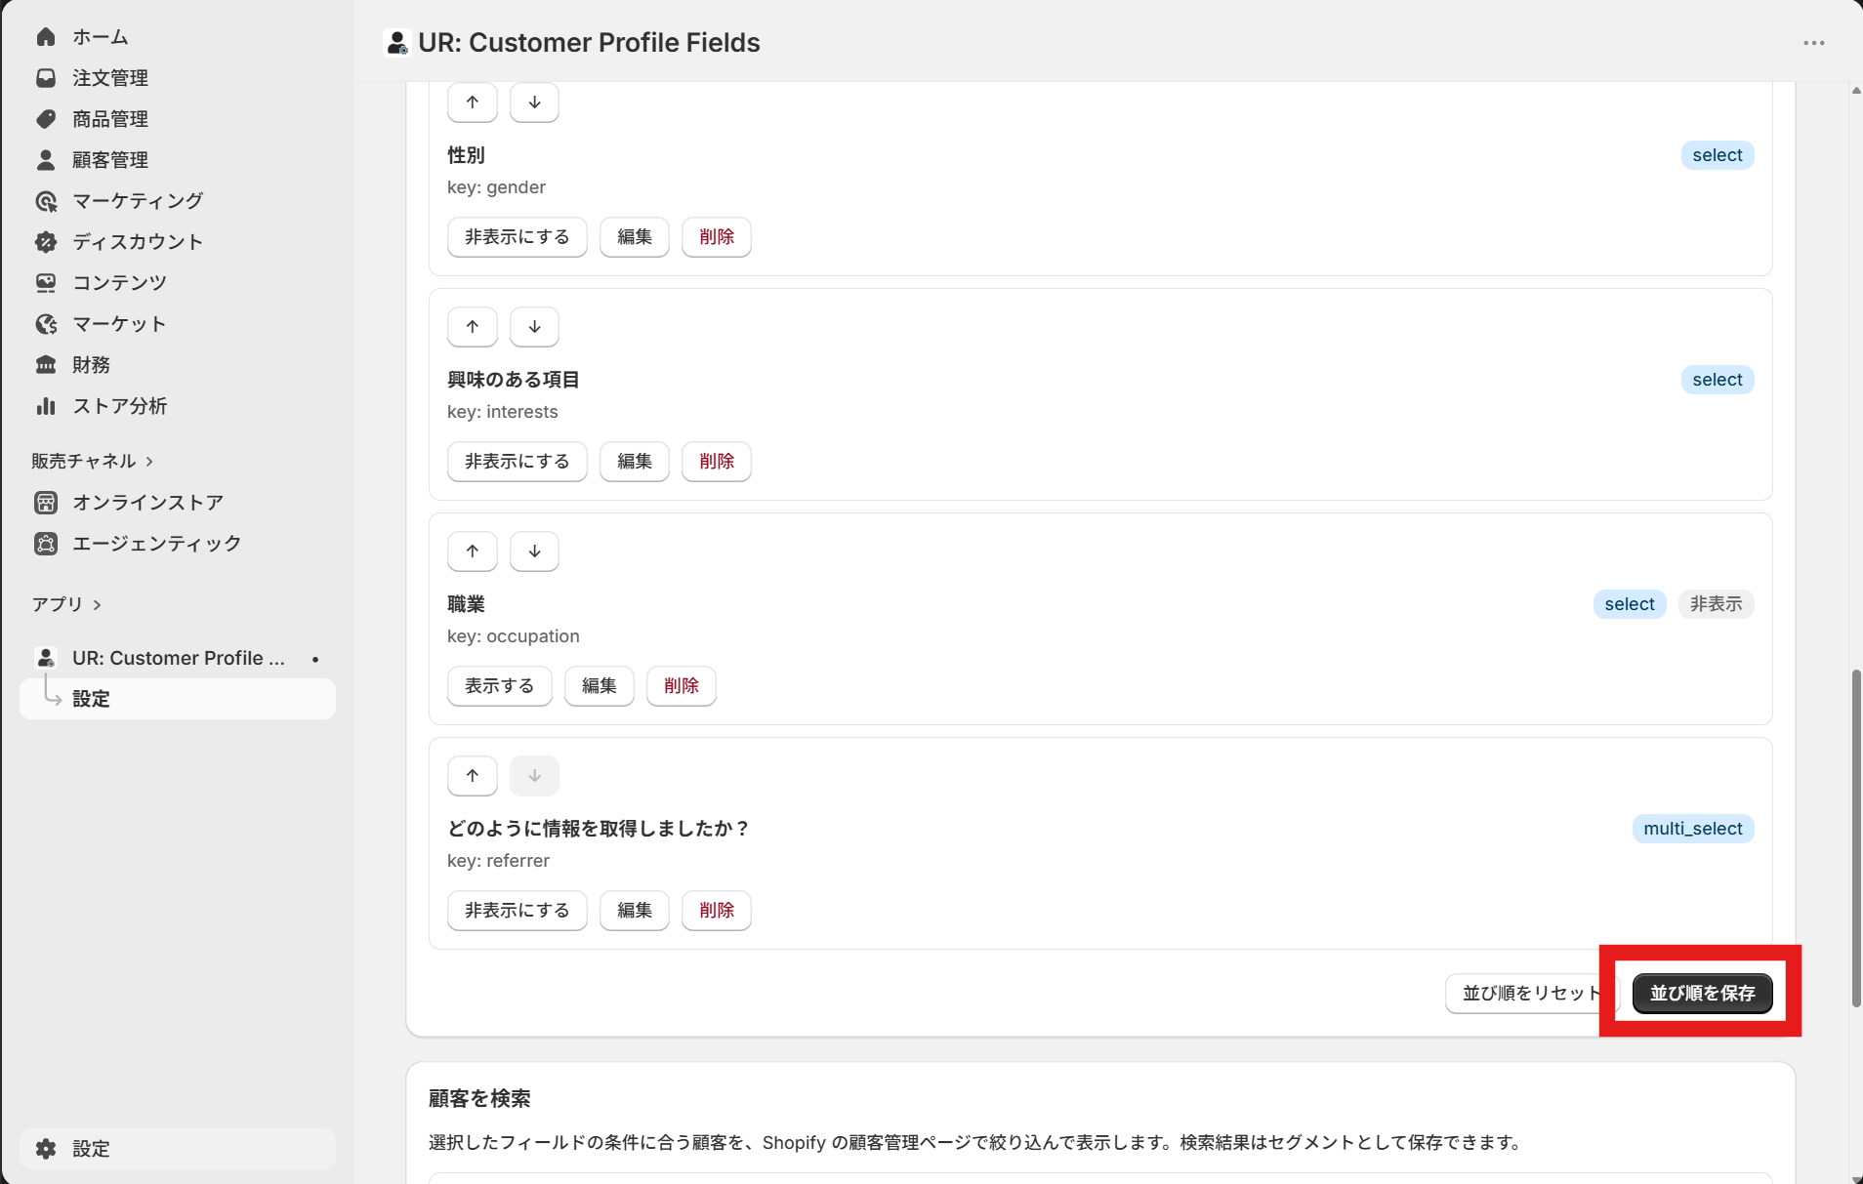Expand 販売チャネル section chevron

149,462
